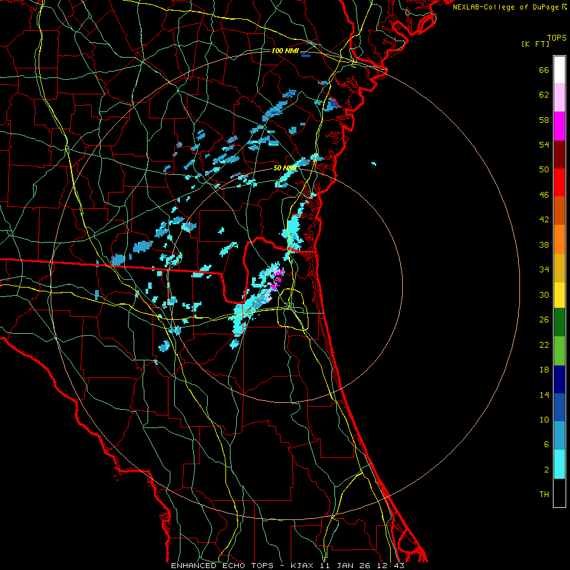
Task: Click the dark orange 42-46 kft legend swatch
Action: 559,211
